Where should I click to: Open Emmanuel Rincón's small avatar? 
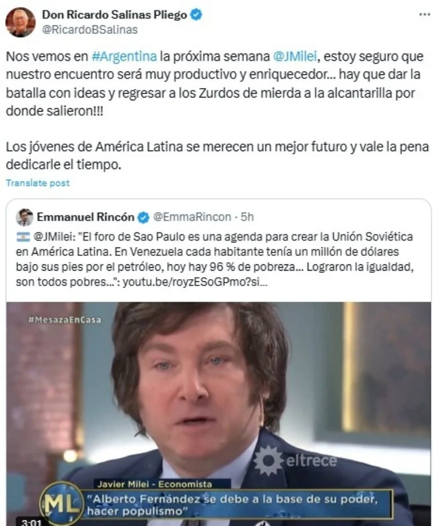24,217
